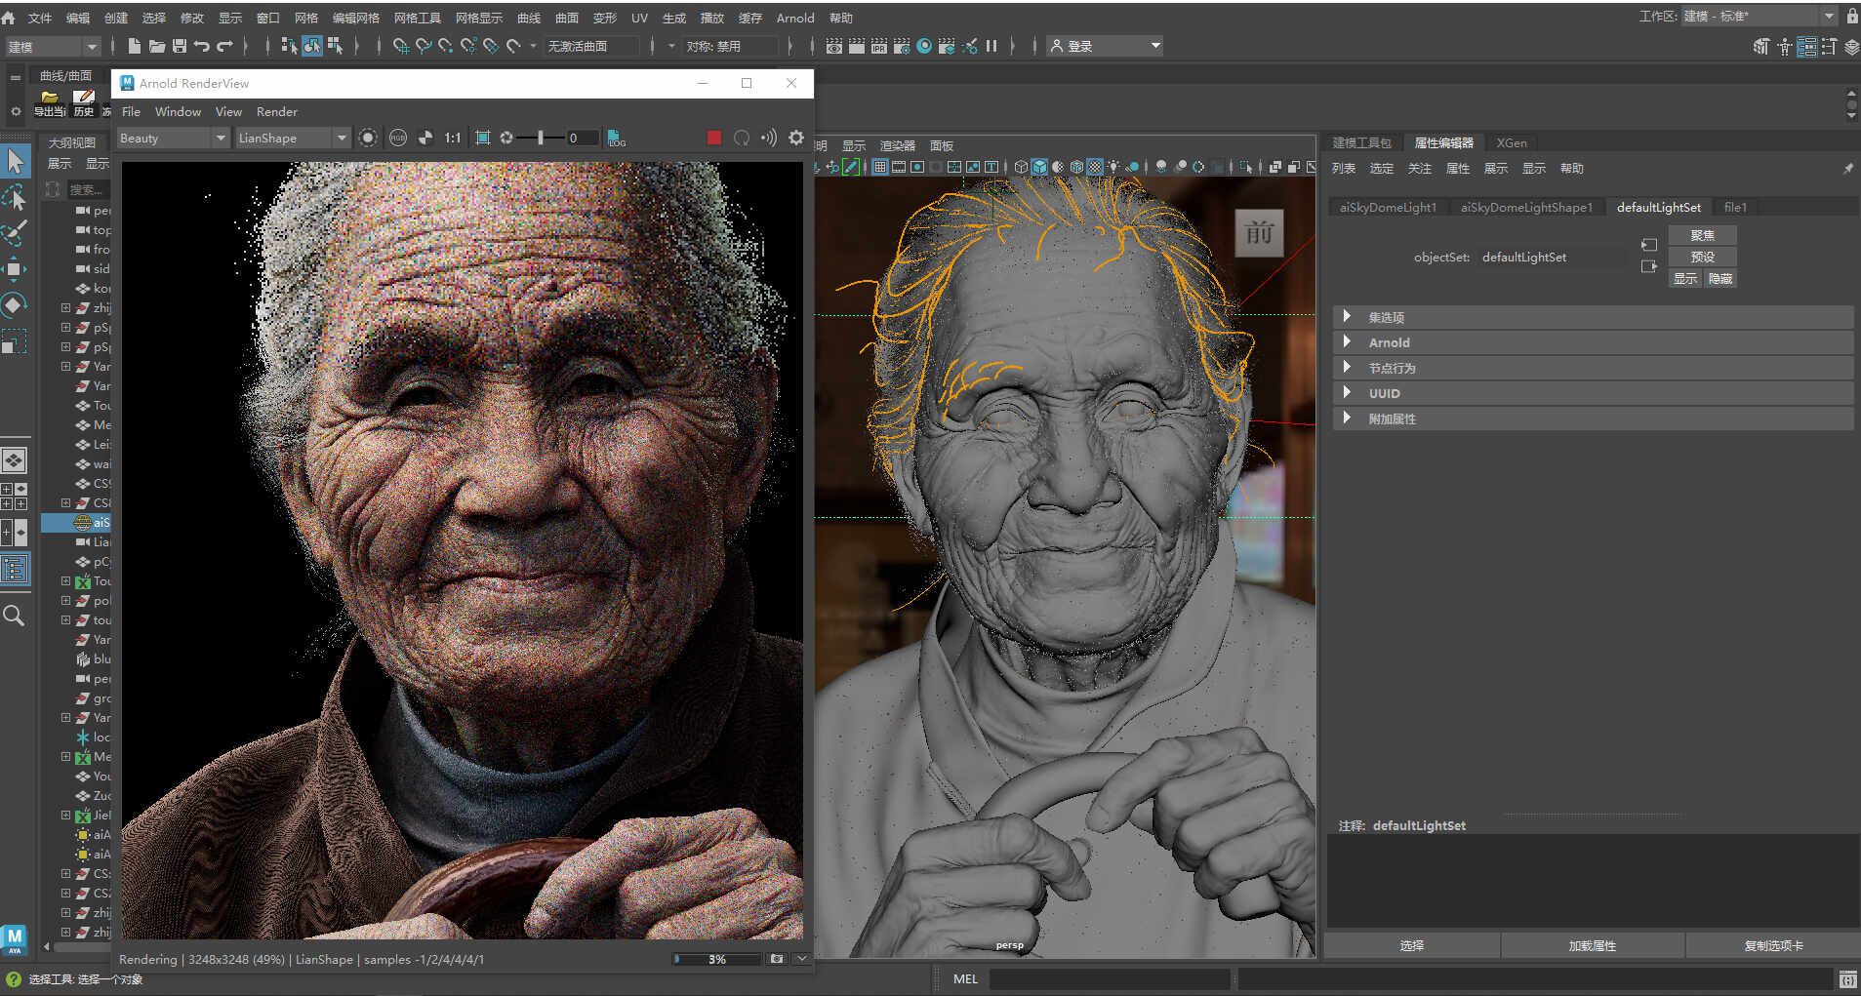This screenshot has width=1861, height=996.
Task: Click the 加载属性 button
Action: pyautogui.click(x=1592, y=945)
